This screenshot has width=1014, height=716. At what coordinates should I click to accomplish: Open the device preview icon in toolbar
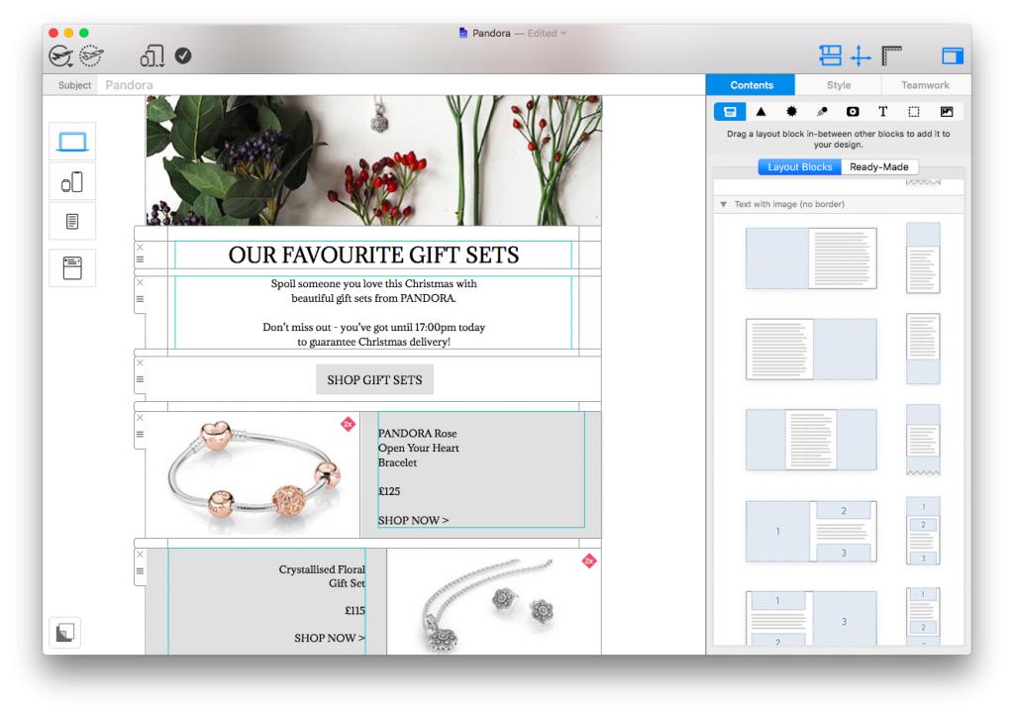click(152, 56)
